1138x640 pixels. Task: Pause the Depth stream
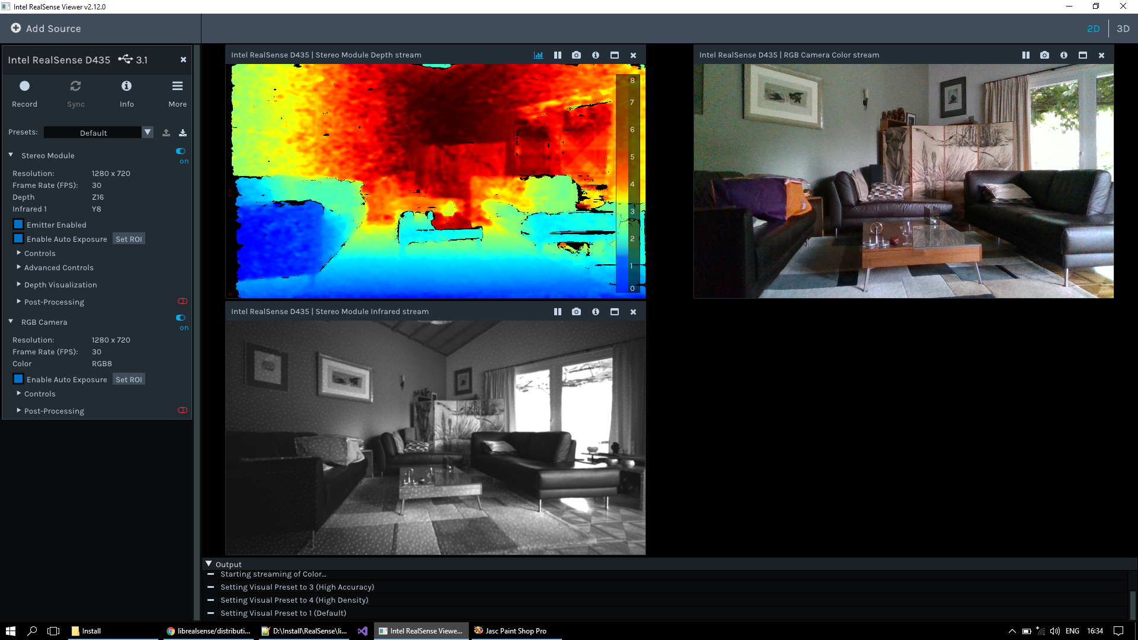point(558,55)
